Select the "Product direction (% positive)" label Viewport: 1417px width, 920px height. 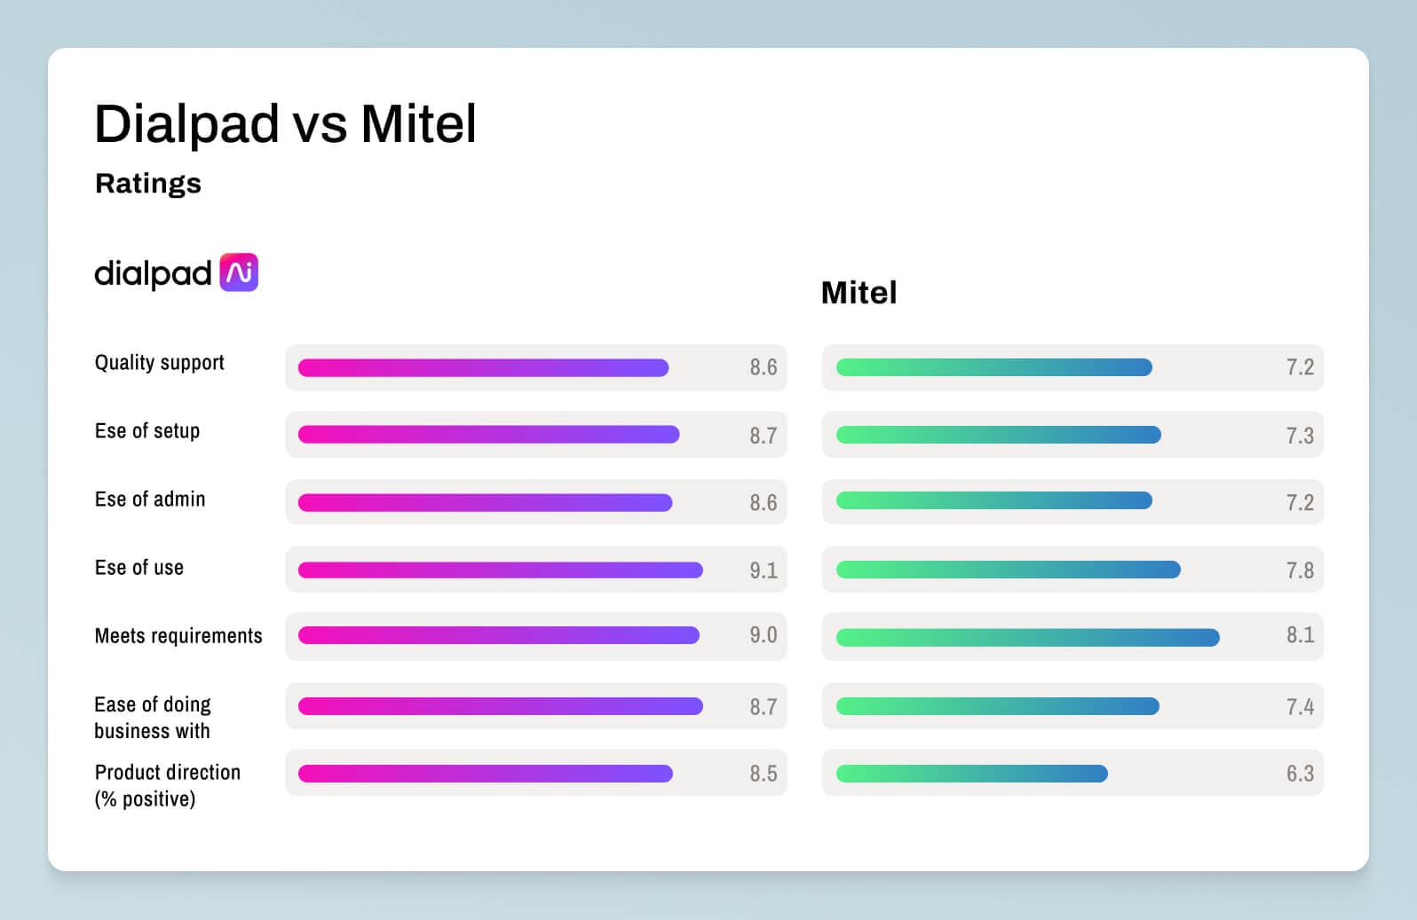[x=167, y=785]
